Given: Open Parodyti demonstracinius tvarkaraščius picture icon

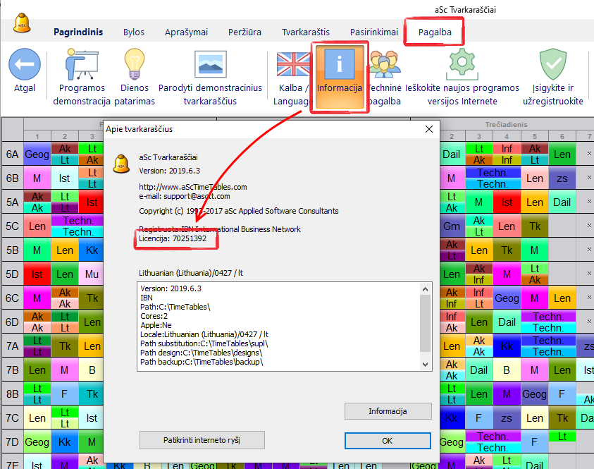Looking at the screenshot, I should point(210,65).
